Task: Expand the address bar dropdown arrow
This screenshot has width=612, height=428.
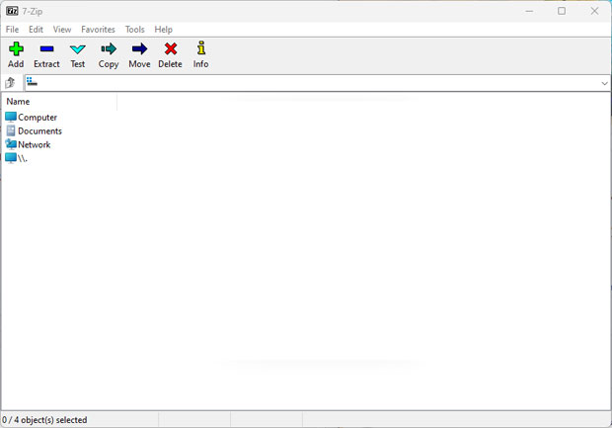Action: [x=604, y=83]
